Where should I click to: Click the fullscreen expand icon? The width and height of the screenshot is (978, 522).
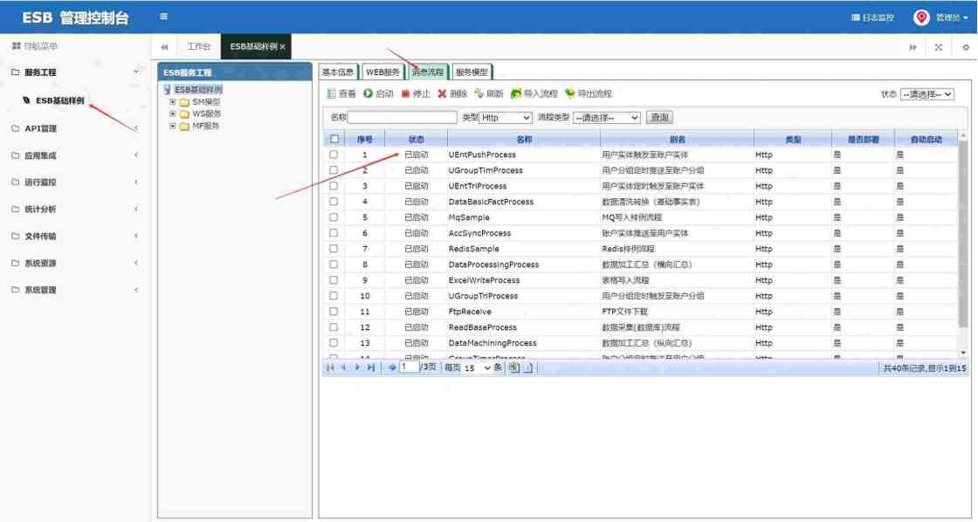click(938, 47)
